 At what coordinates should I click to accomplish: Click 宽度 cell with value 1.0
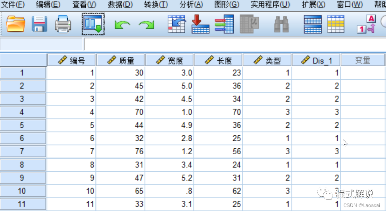pyautogui.click(x=169, y=112)
